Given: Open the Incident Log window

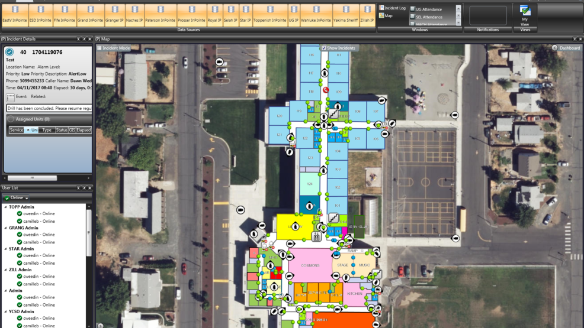Looking at the screenshot, I should (x=392, y=8).
